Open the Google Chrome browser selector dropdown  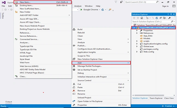[100, 10]
